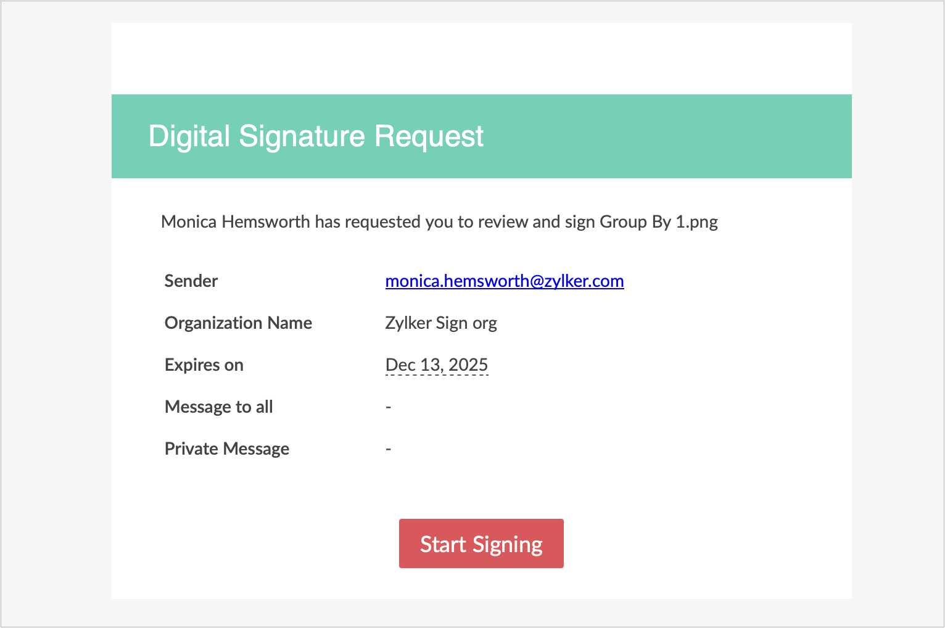This screenshot has height=628, width=945.
Task: Click the Expires on label
Action: (x=204, y=365)
